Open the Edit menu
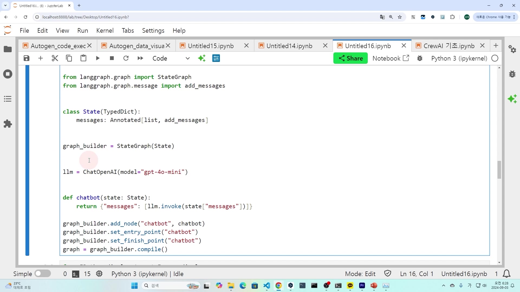Screen dimensions: 520x292 click(x=43, y=31)
